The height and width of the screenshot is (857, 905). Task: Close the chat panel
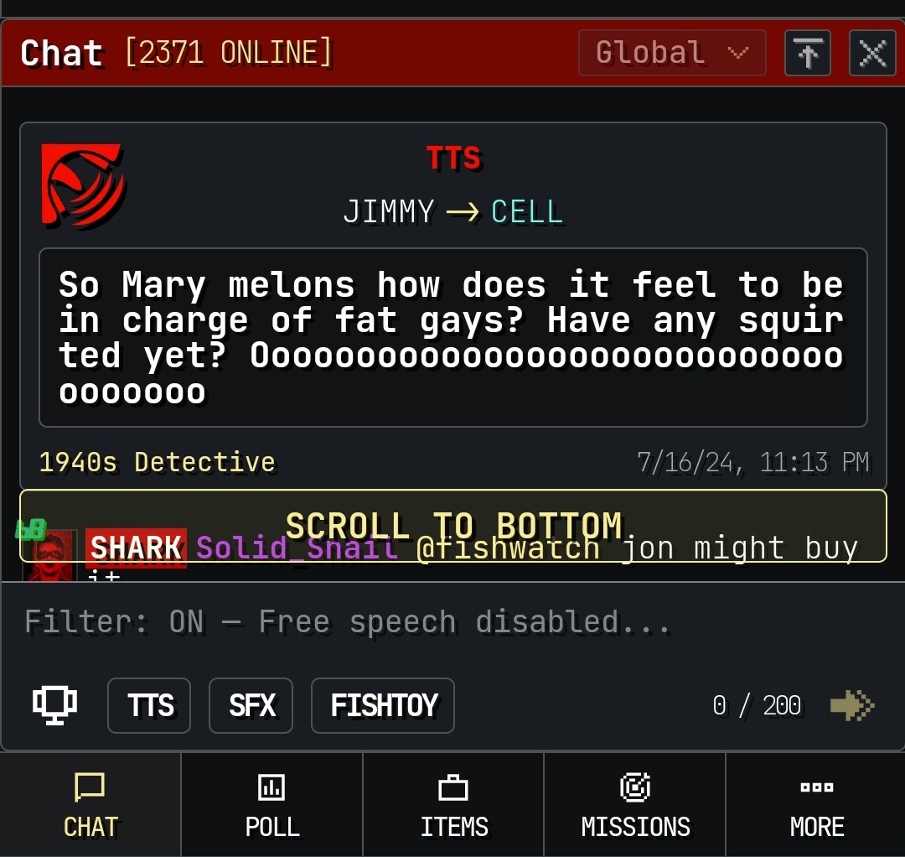tap(872, 53)
